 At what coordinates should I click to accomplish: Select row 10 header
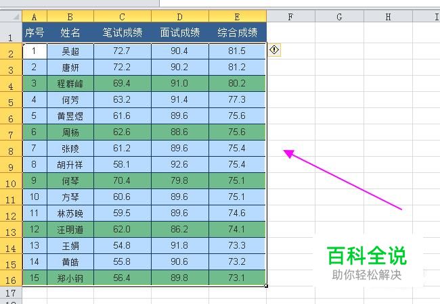11,181
